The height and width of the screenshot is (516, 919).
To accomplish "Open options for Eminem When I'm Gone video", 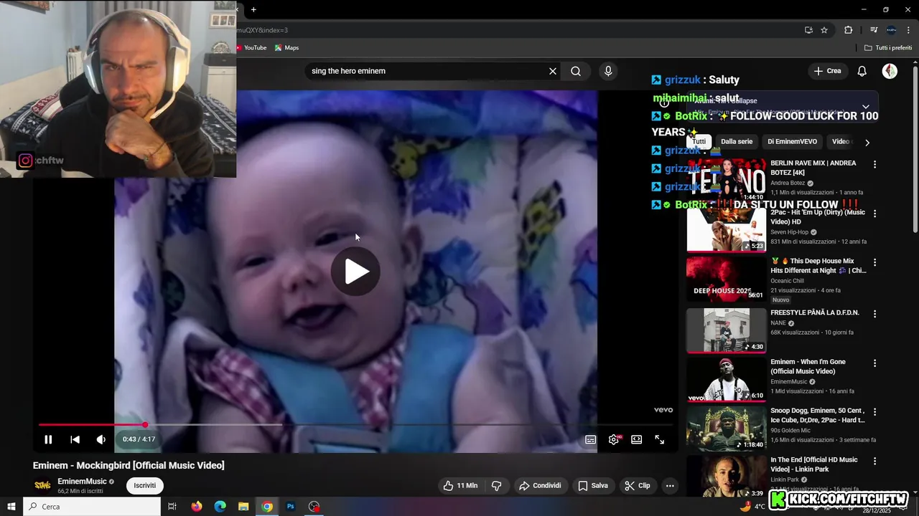I will [874, 363].
